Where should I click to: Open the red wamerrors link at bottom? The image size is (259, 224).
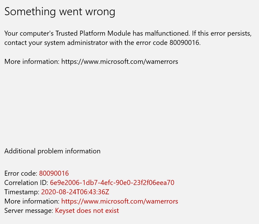119,201
